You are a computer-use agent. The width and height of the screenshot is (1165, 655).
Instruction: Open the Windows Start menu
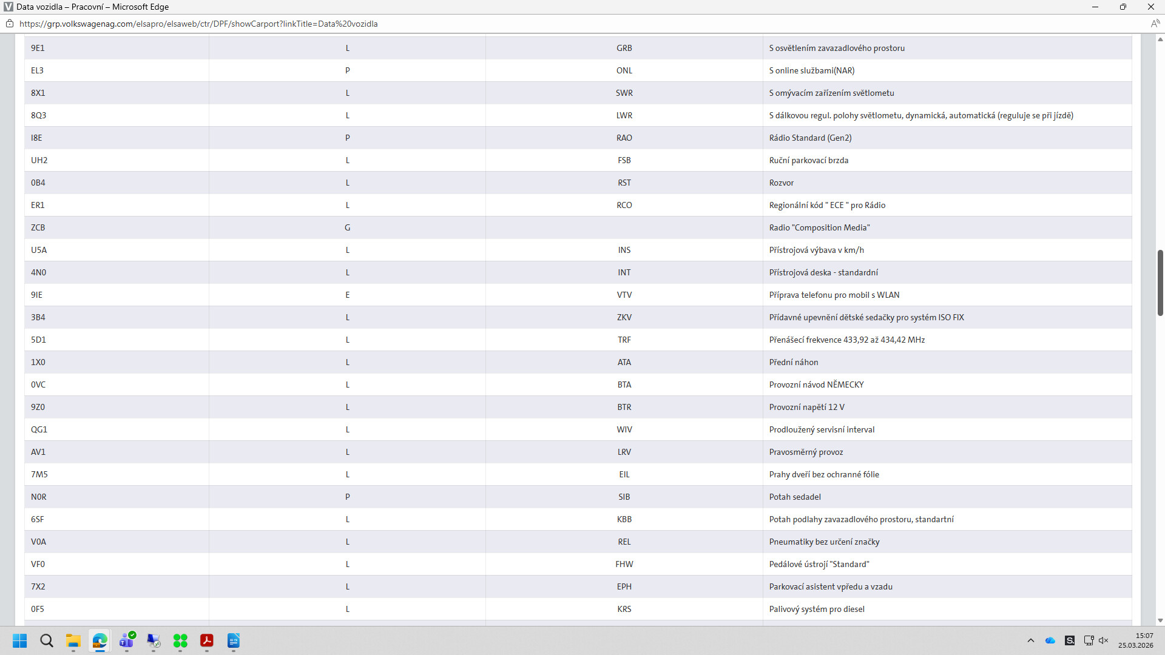point(20,640)
